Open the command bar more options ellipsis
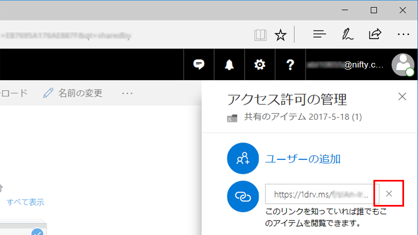 click(128, 93)
